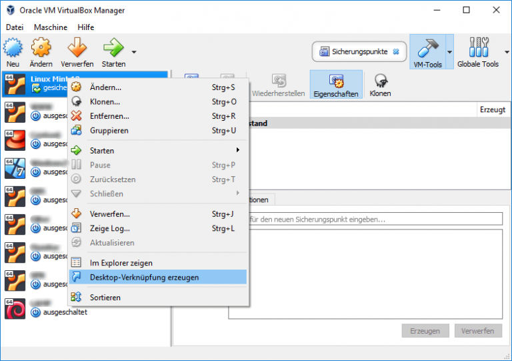Click the Verwerfen button at bottom right
This screenshot has width=512, height=361.
point(478,331)
